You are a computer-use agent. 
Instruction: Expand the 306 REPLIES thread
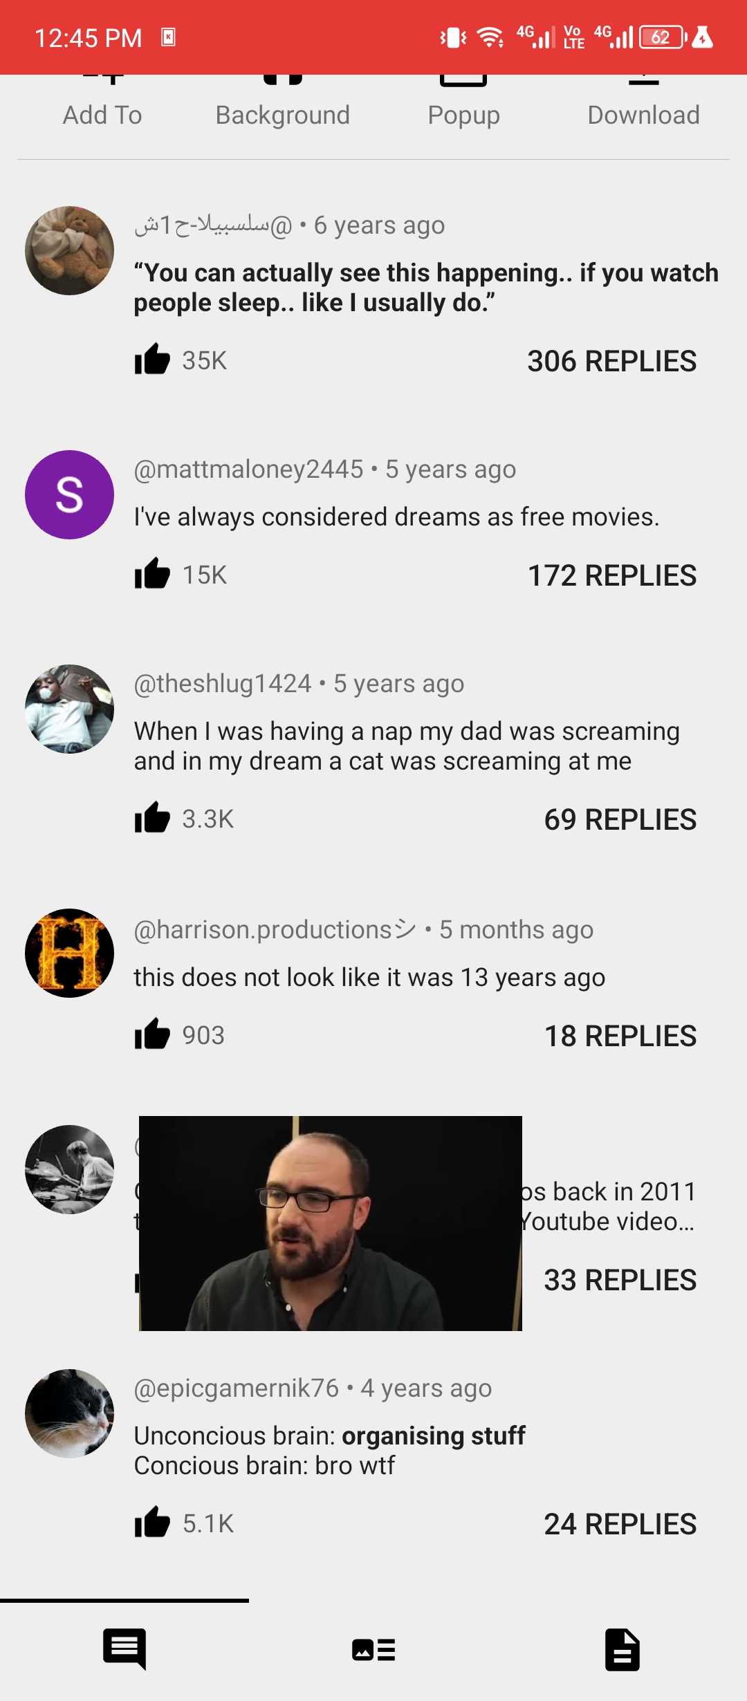coord(611,361)
